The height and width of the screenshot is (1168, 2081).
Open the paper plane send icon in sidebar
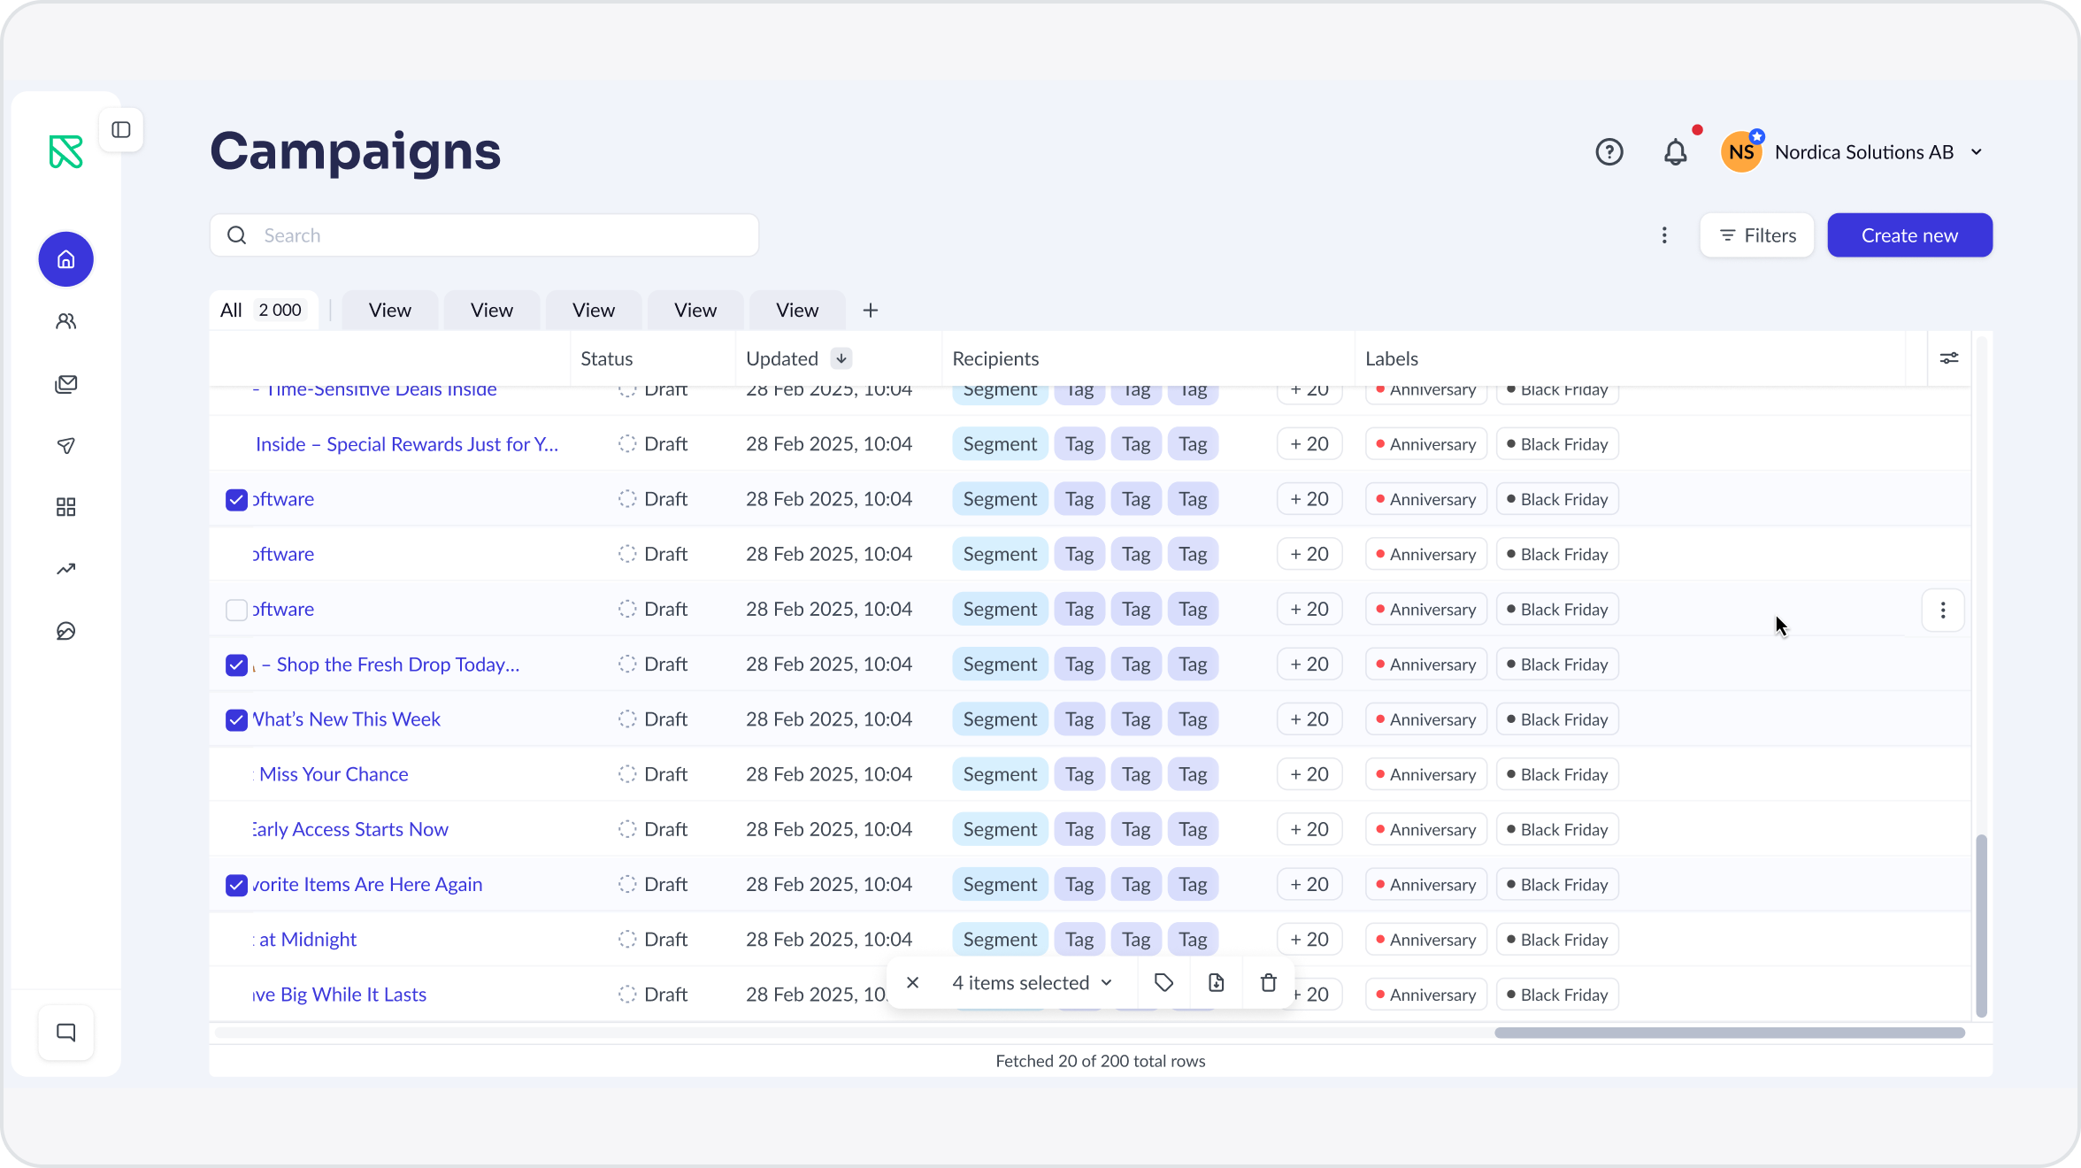point(66,445)
